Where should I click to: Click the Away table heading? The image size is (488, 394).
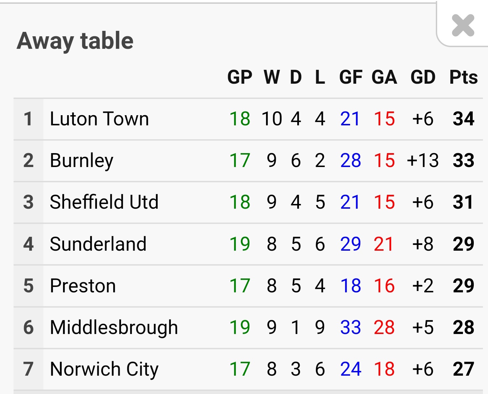tap(75, 41)
